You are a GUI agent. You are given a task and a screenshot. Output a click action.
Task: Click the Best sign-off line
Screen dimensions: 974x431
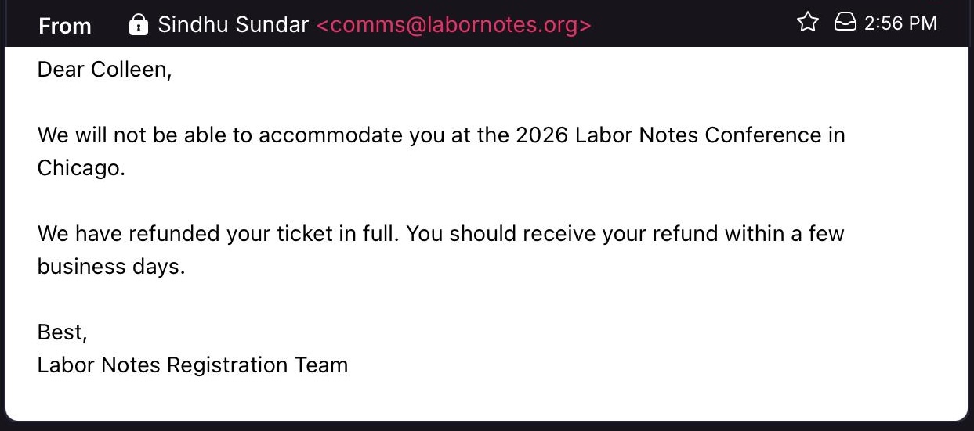pyautogui.click(x=62, y=332)
